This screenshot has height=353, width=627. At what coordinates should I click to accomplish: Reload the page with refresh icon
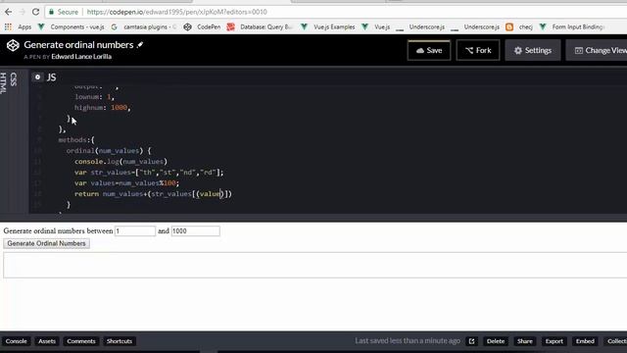pyautogui.click(x=35, y=12)
